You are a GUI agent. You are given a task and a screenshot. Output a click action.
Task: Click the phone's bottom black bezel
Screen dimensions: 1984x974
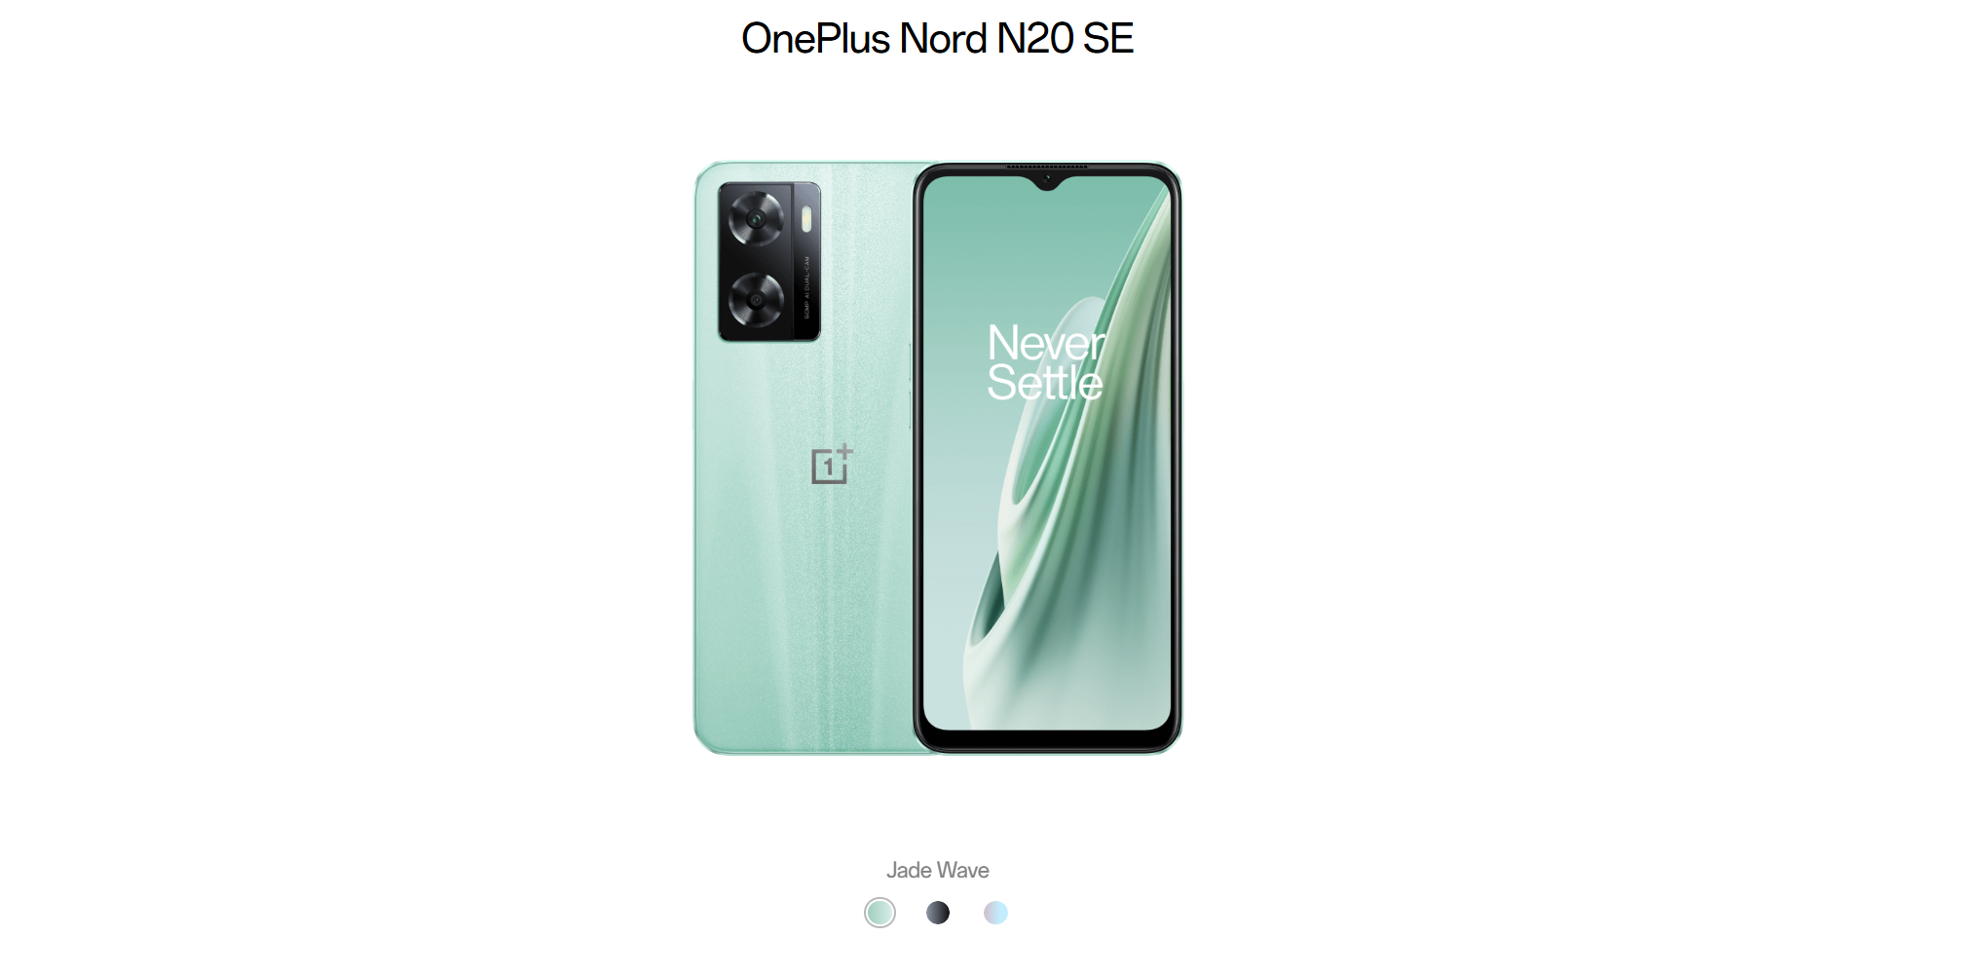coord(1047,740)
